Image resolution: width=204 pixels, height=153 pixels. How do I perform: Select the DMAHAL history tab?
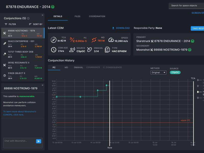click(x=78, y=68)
